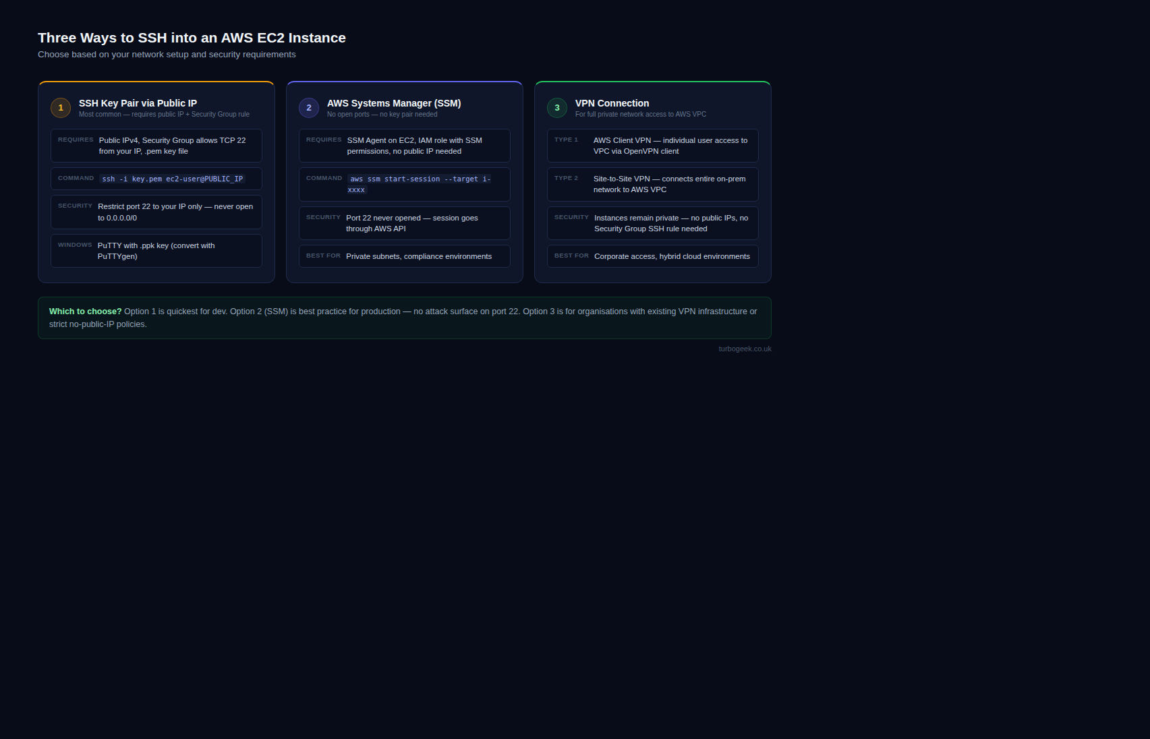Select the Site-to-Site VPN Type 2 row
The height and width of the screenshot is (739, 1150).
tap(653, 184)
